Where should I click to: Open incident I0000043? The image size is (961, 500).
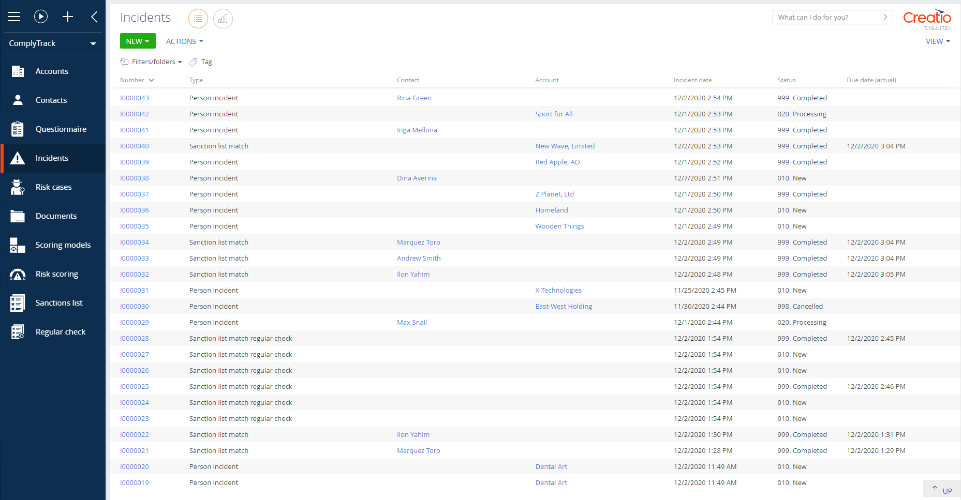tap(135, 98)
